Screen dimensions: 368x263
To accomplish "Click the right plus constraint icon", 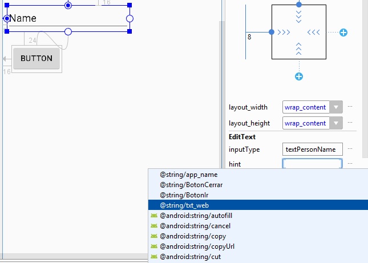I will click(x=343, y=33).
